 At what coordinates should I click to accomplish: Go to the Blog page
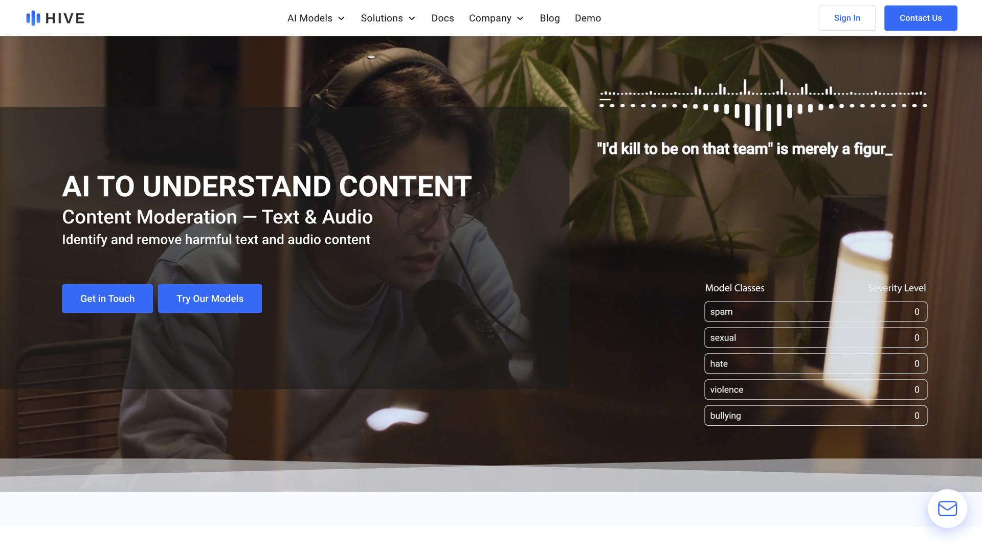549,18
